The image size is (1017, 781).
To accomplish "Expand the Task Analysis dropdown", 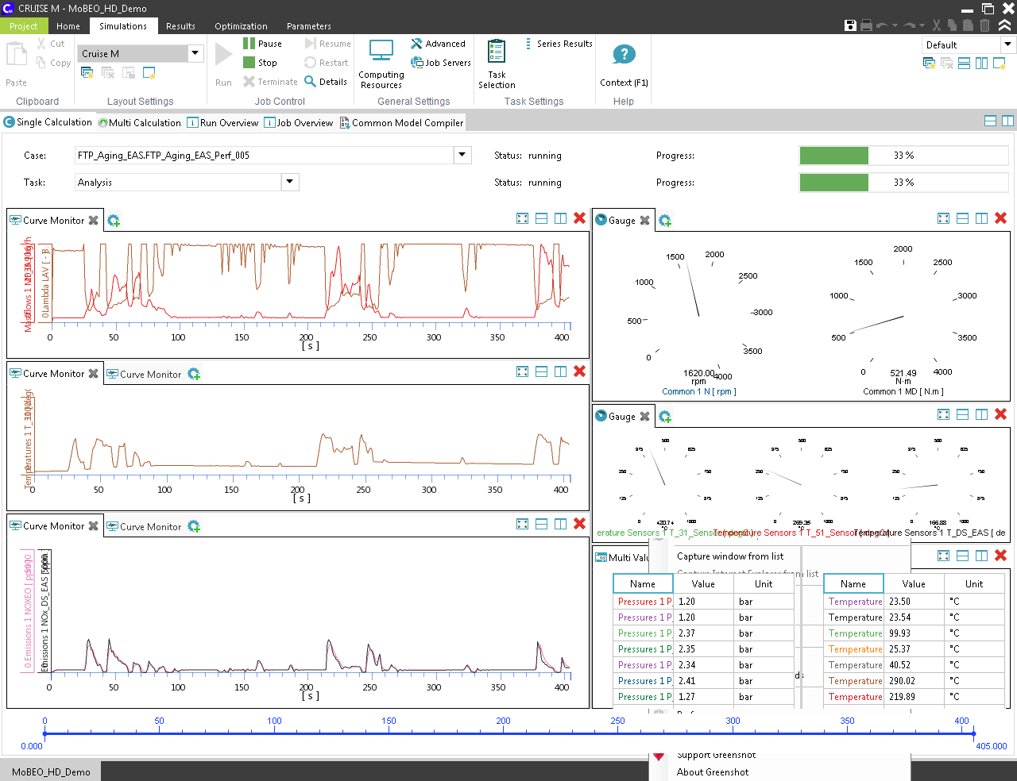I will [x=290, y=182].
